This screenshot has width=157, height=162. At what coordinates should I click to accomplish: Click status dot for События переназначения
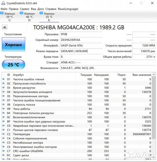3,138
